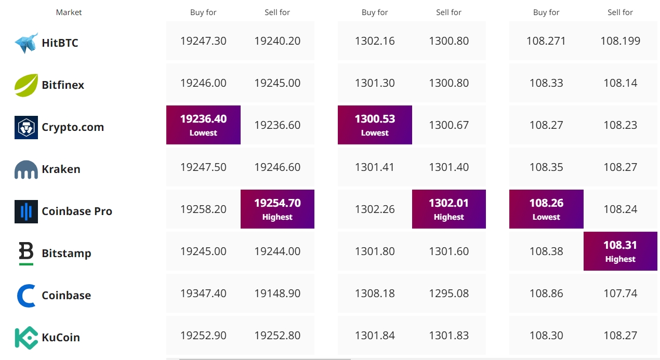Click the 108.26 Lowest highlighted cell
660x360 pixels.
(x=546, y=209)
